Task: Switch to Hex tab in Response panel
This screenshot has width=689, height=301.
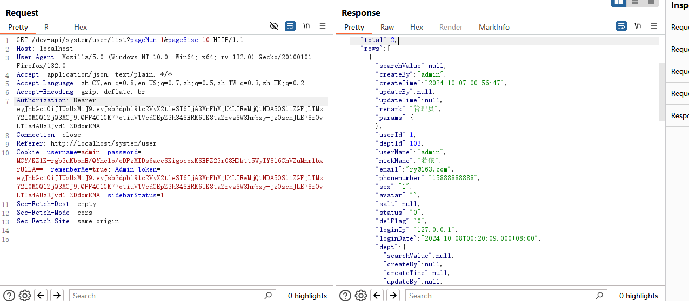Action: tap(417, 27)
